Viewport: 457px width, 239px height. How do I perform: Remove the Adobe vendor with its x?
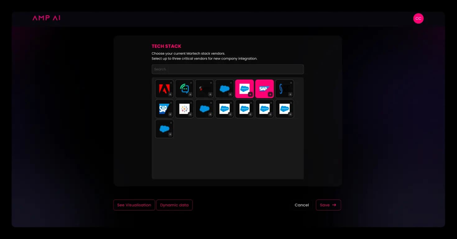171,83
